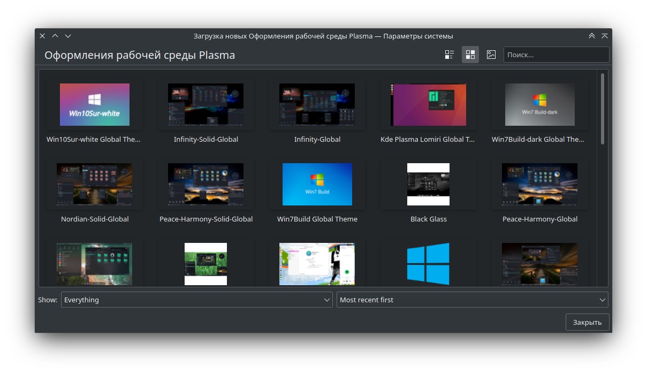Click the Nordian-Solid-Global label text
The height and width of the screenshot is (374, 647).
95,219
